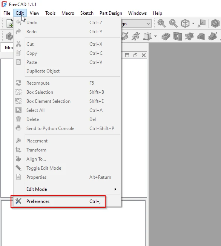The height and width of the screenshot is (246, 221).
Task: Click the New Body icon behind the menu edge
Action: pyautogui.click(x=10, y=36)
